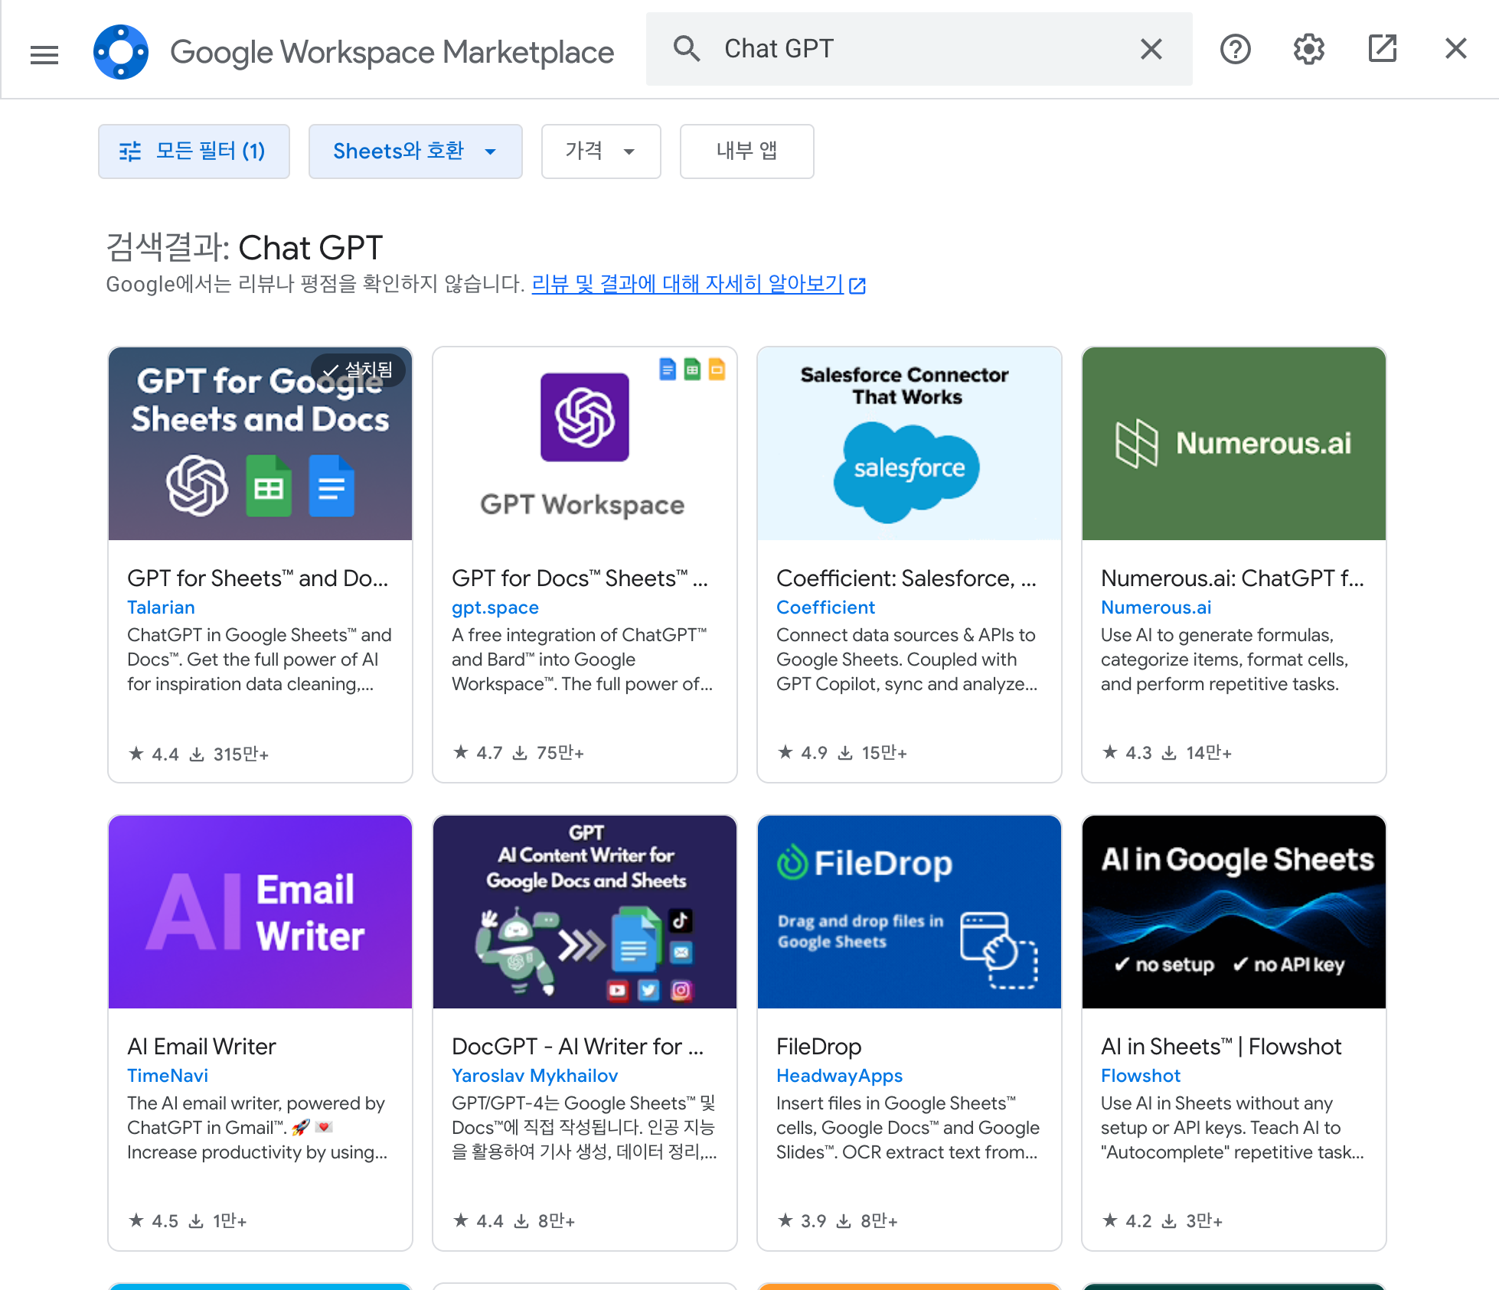Open the 리뷰 및 결과에 대해 자세히 알아보기 link
1499x1290 pixels.
click(x=687, y=284)
